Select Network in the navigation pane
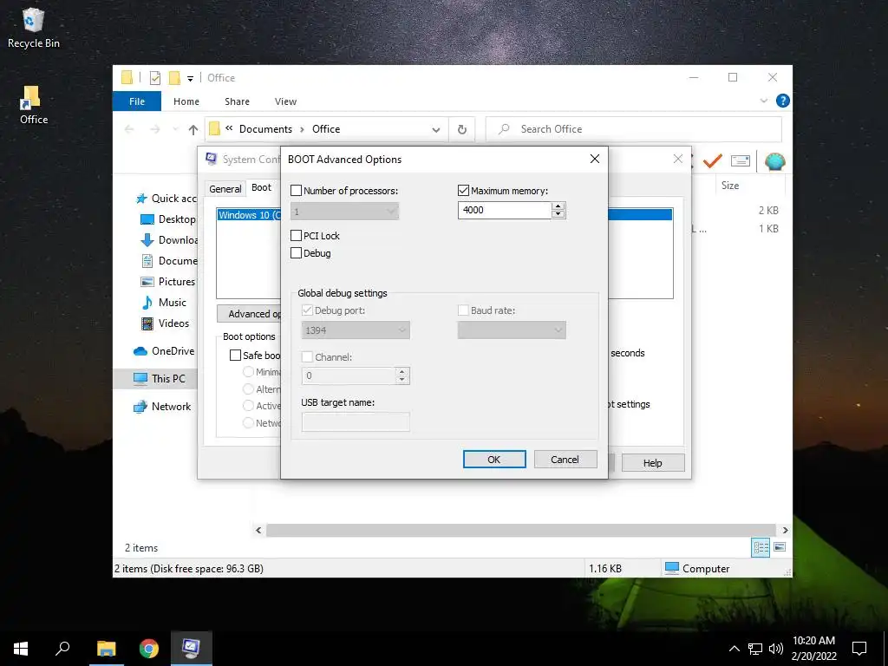This screenshot has width=888, height=666. click(x=162, y=406)
